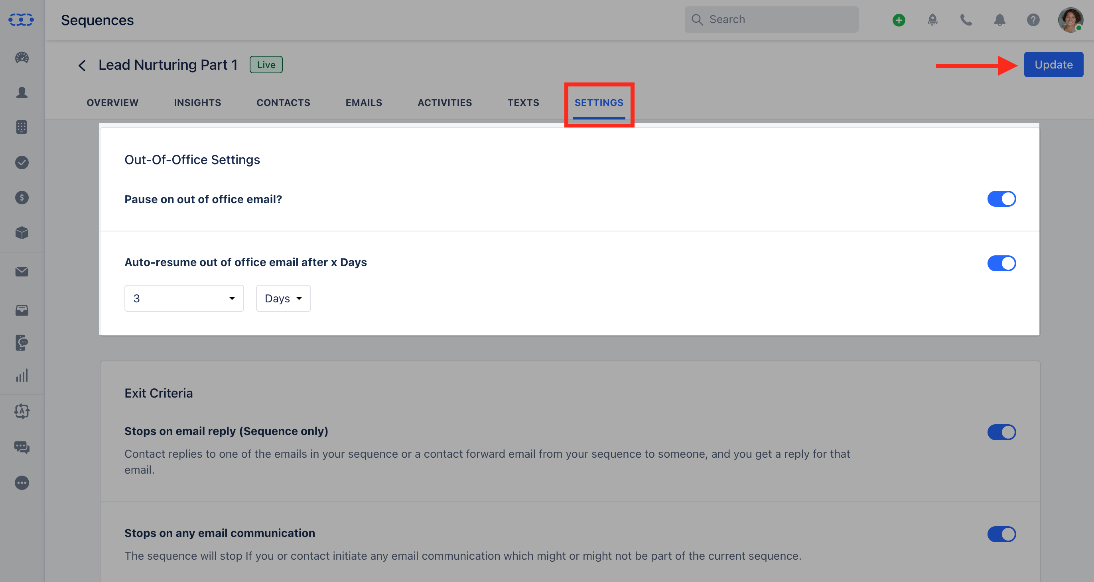Image resolution: width=1094 pixels, height=582 pixels.
Task: Toggle Auto-resume out of office email switch
Action: pyautogui.click(x=1001, y=263)
